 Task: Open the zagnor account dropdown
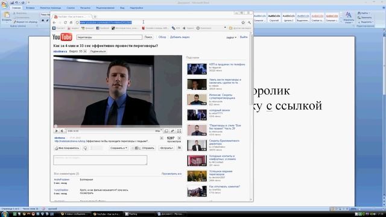(231, 37)
